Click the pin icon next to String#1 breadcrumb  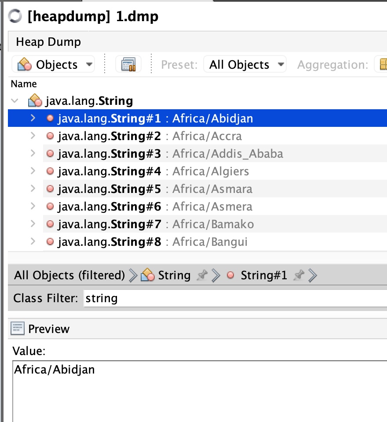tap(299, 276)
